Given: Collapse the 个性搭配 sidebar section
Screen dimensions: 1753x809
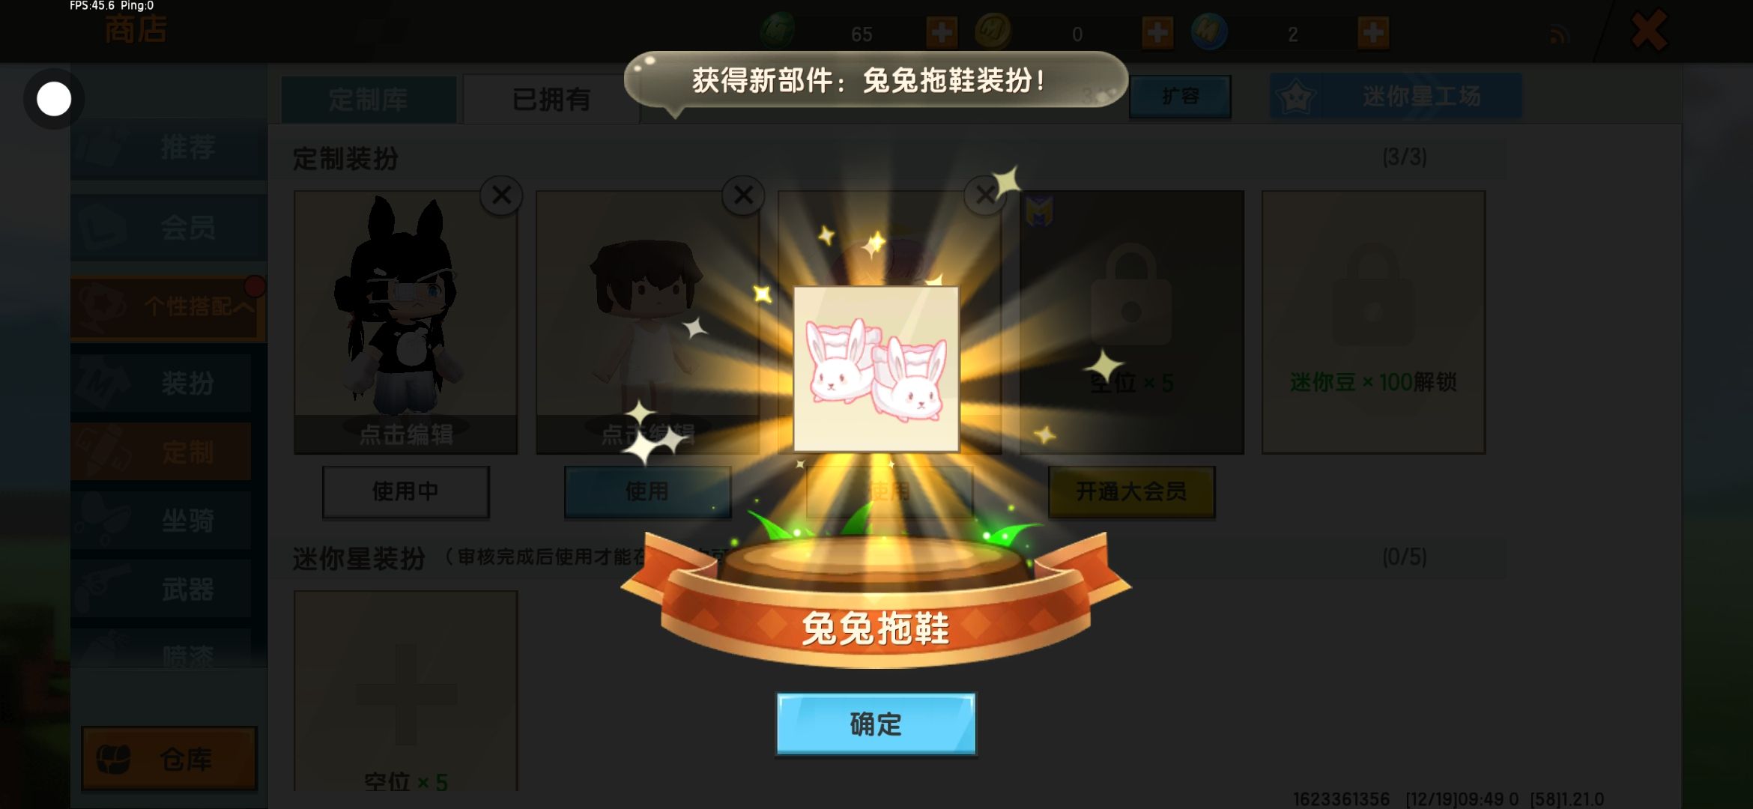Looking at the screenshot, I should tap(168, 307).
